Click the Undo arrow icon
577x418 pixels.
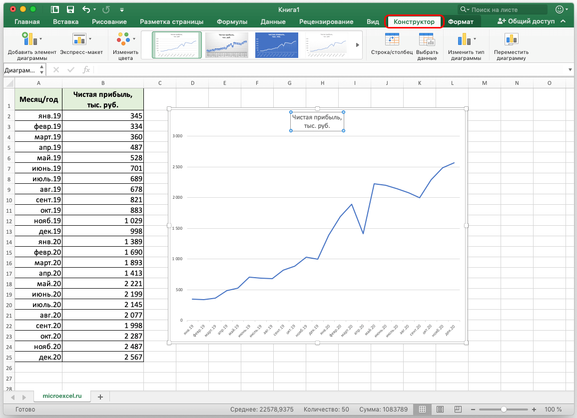click(x=86, y=9)
